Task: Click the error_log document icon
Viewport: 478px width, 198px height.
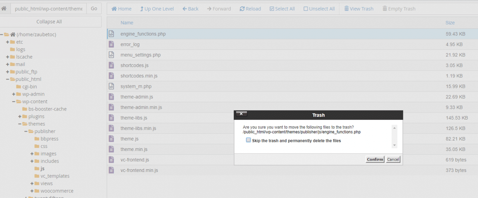Action: click(111, 44)
